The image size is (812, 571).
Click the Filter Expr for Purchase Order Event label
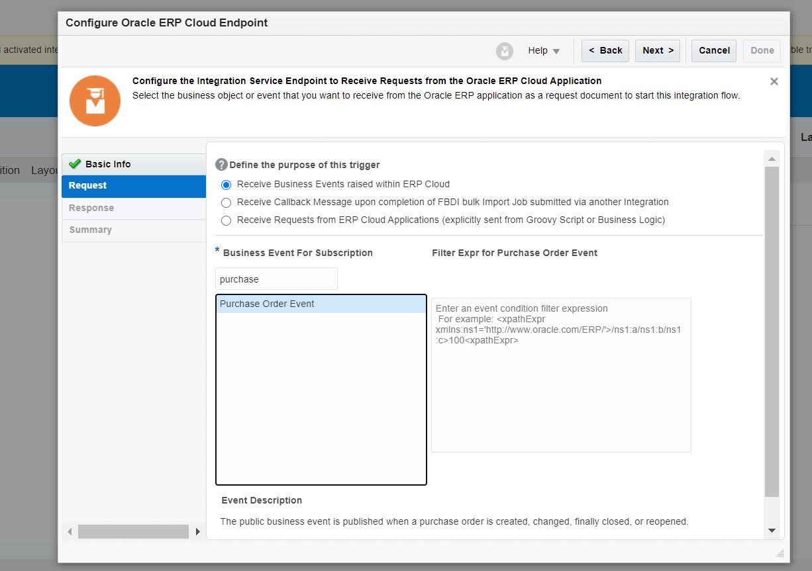click(515, 253)
